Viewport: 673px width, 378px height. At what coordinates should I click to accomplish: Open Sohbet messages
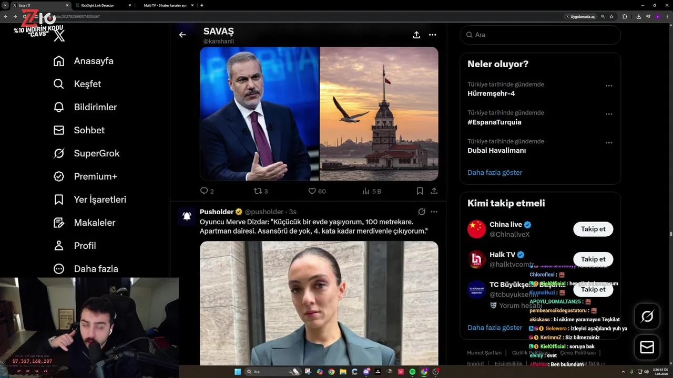pyautogui.click(x=79, y=130)
